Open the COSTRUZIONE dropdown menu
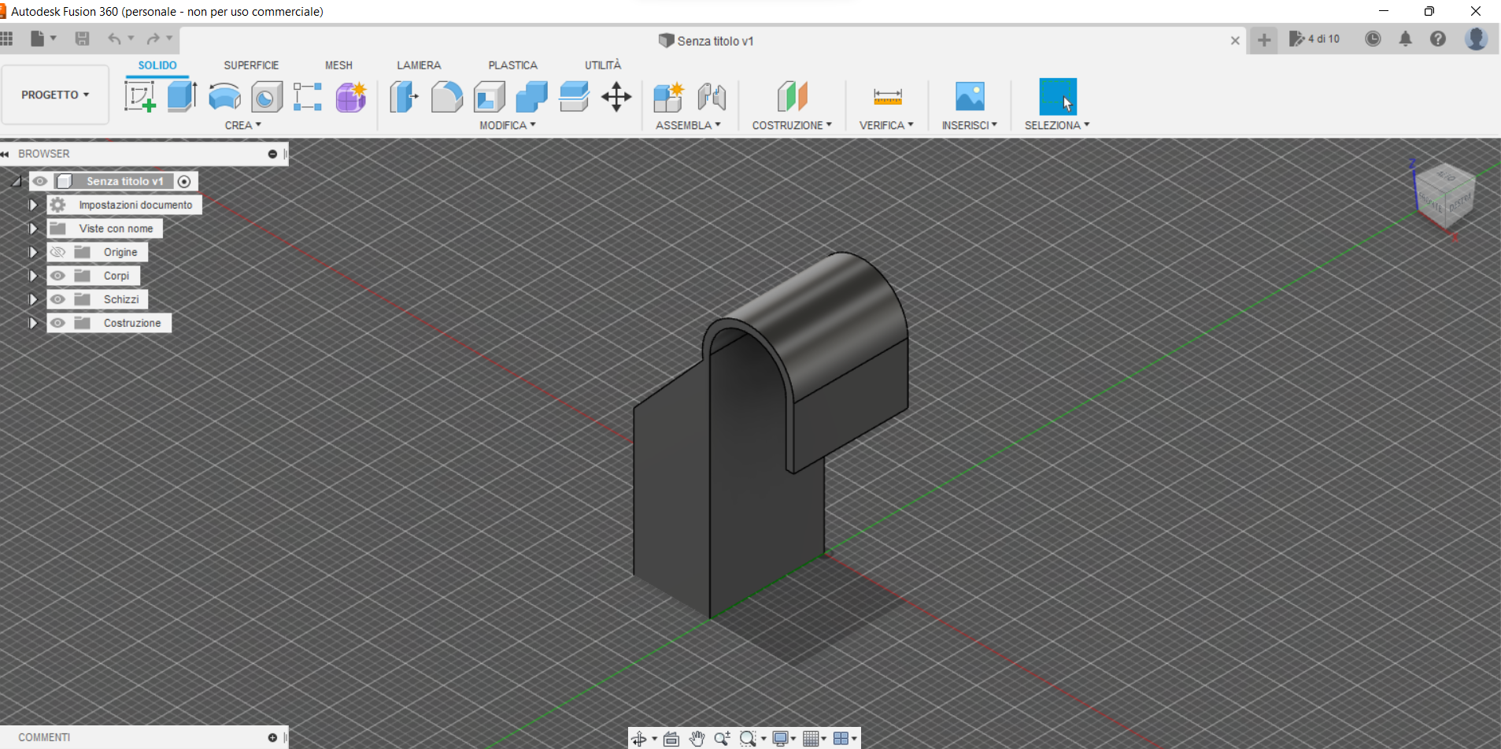This screenshot has height=749, width=1501. pos(792,125)
